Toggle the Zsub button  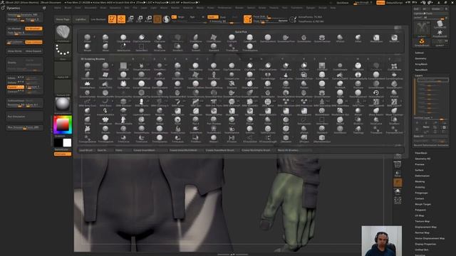coord(223,17)
